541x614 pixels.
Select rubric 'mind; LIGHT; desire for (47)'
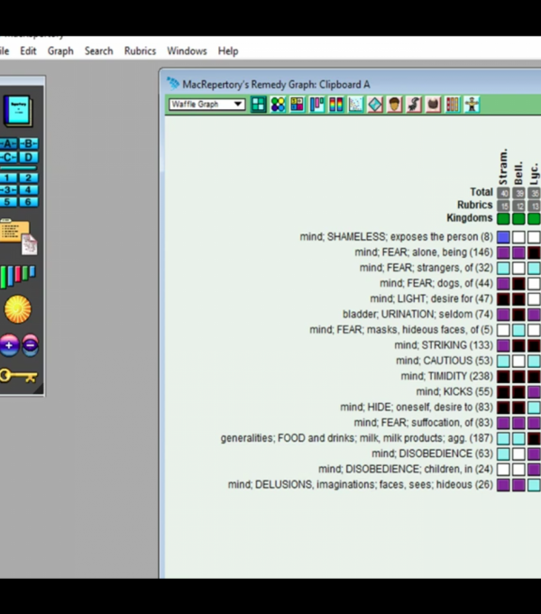coord(431,298)
